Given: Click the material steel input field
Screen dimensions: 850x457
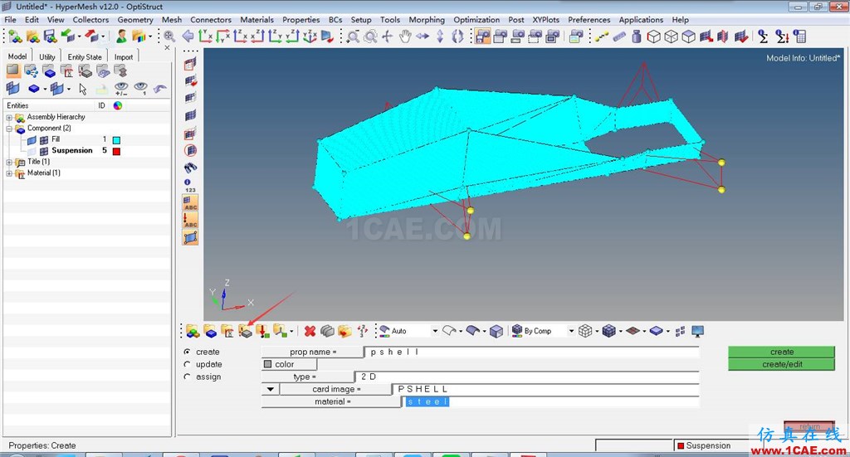Looking at the screenshot, I should (551, 401).
